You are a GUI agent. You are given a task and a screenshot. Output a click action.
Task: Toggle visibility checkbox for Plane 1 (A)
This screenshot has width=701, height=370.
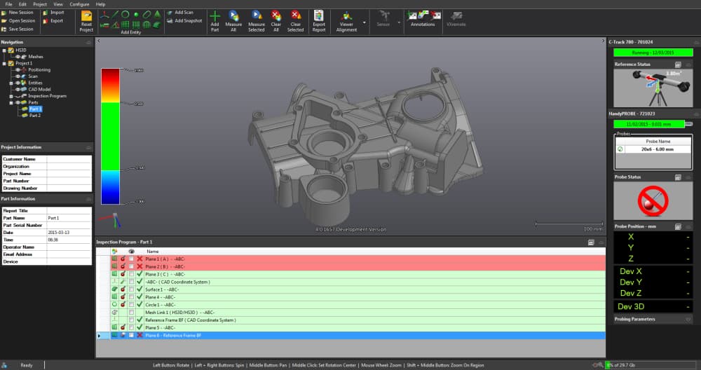(131, 259)
